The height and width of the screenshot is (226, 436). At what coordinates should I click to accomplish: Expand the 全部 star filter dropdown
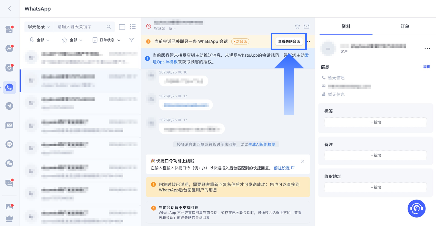pos(72,40)
